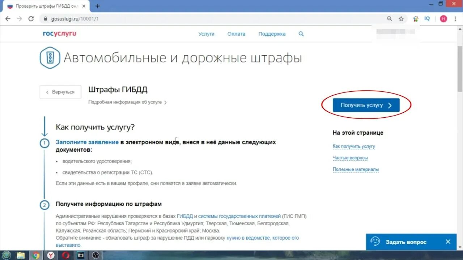Launch Yandex Browser from the taskbar
The image size is (463, 260).
click(x=50, y=255)
